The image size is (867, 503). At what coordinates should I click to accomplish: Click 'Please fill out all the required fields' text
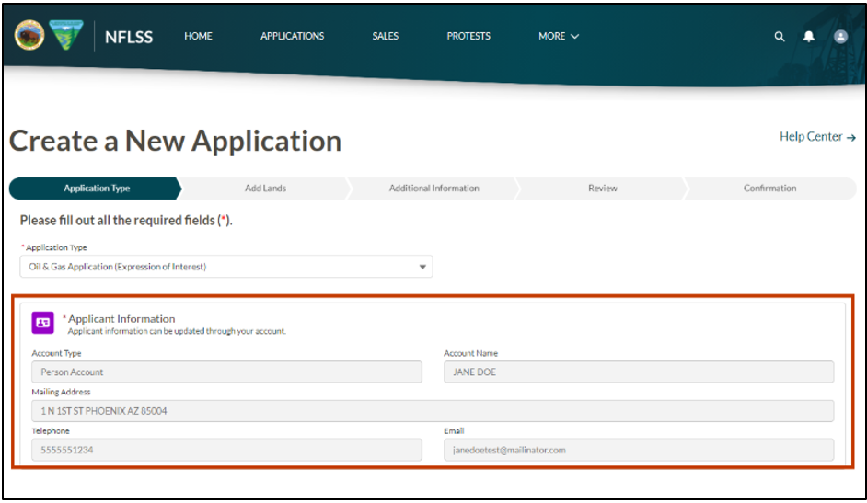point(126,221)
